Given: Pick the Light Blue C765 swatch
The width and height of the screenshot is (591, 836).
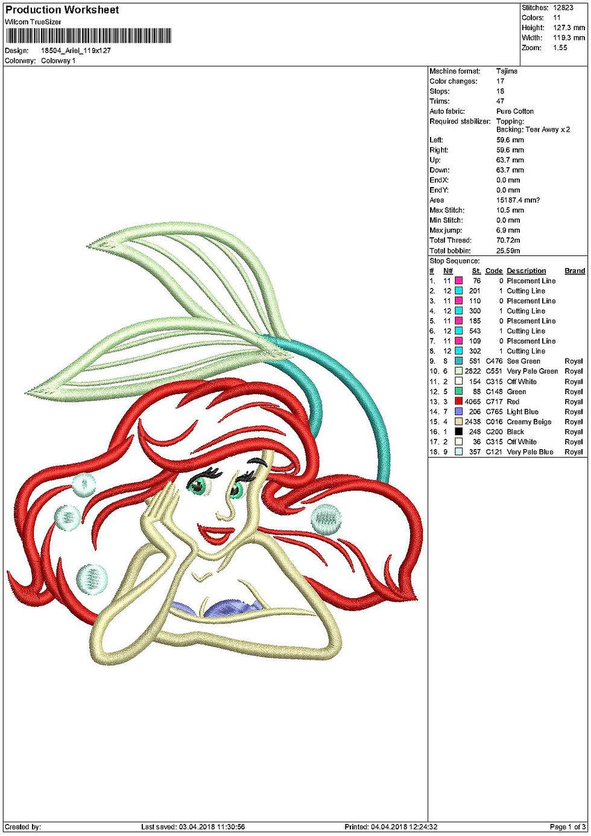Looking at the screenshot, I should point(458,412).
